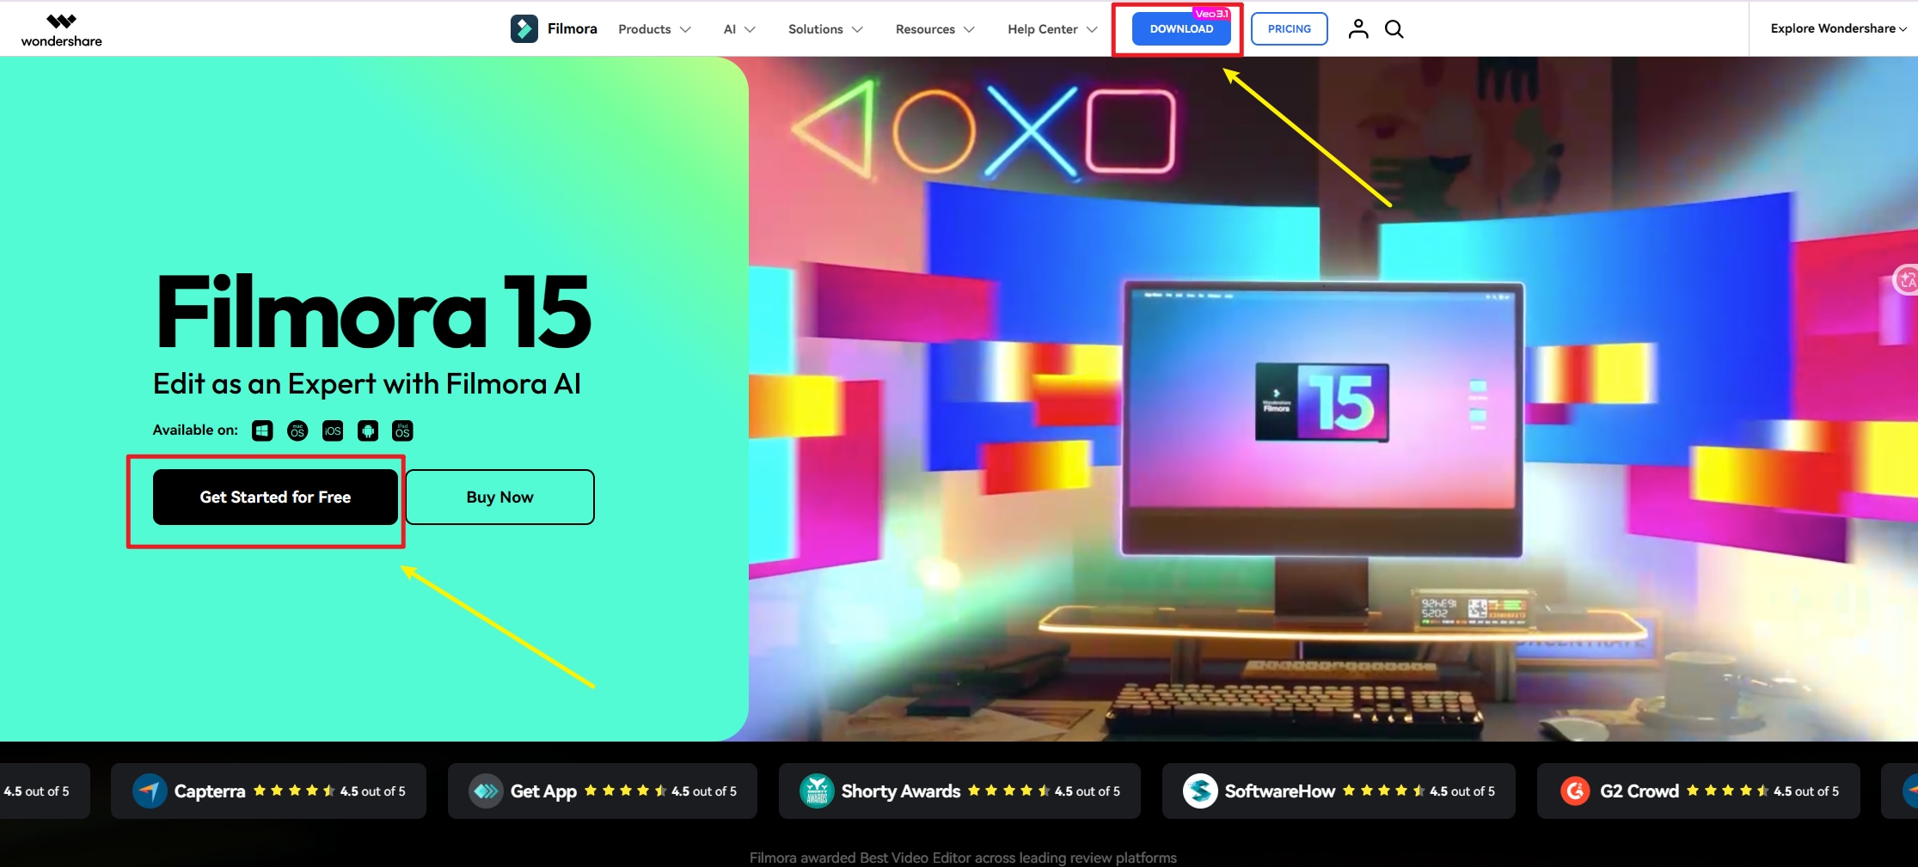Select the Windows platform icon
Screen dimensions: 1918x867
[x=262, y=430]
